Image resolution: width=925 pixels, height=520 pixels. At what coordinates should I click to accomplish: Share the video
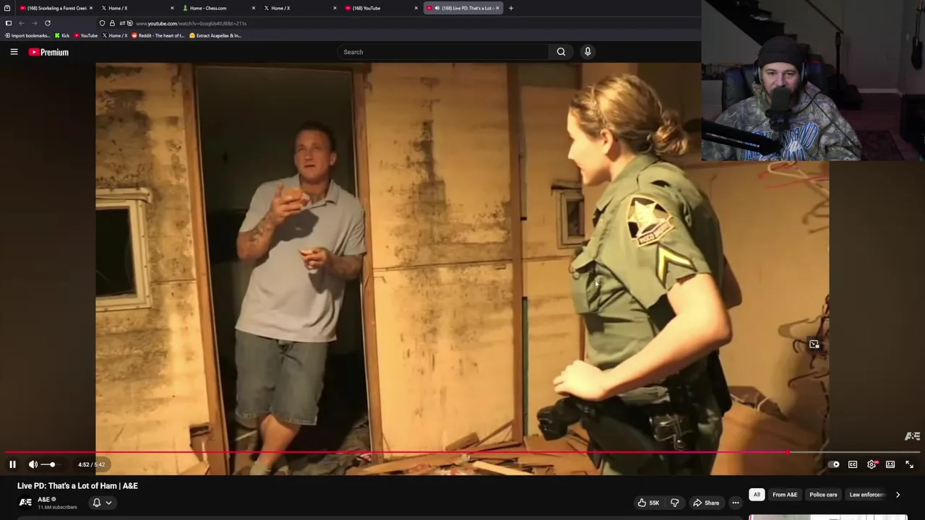[706, 503]
